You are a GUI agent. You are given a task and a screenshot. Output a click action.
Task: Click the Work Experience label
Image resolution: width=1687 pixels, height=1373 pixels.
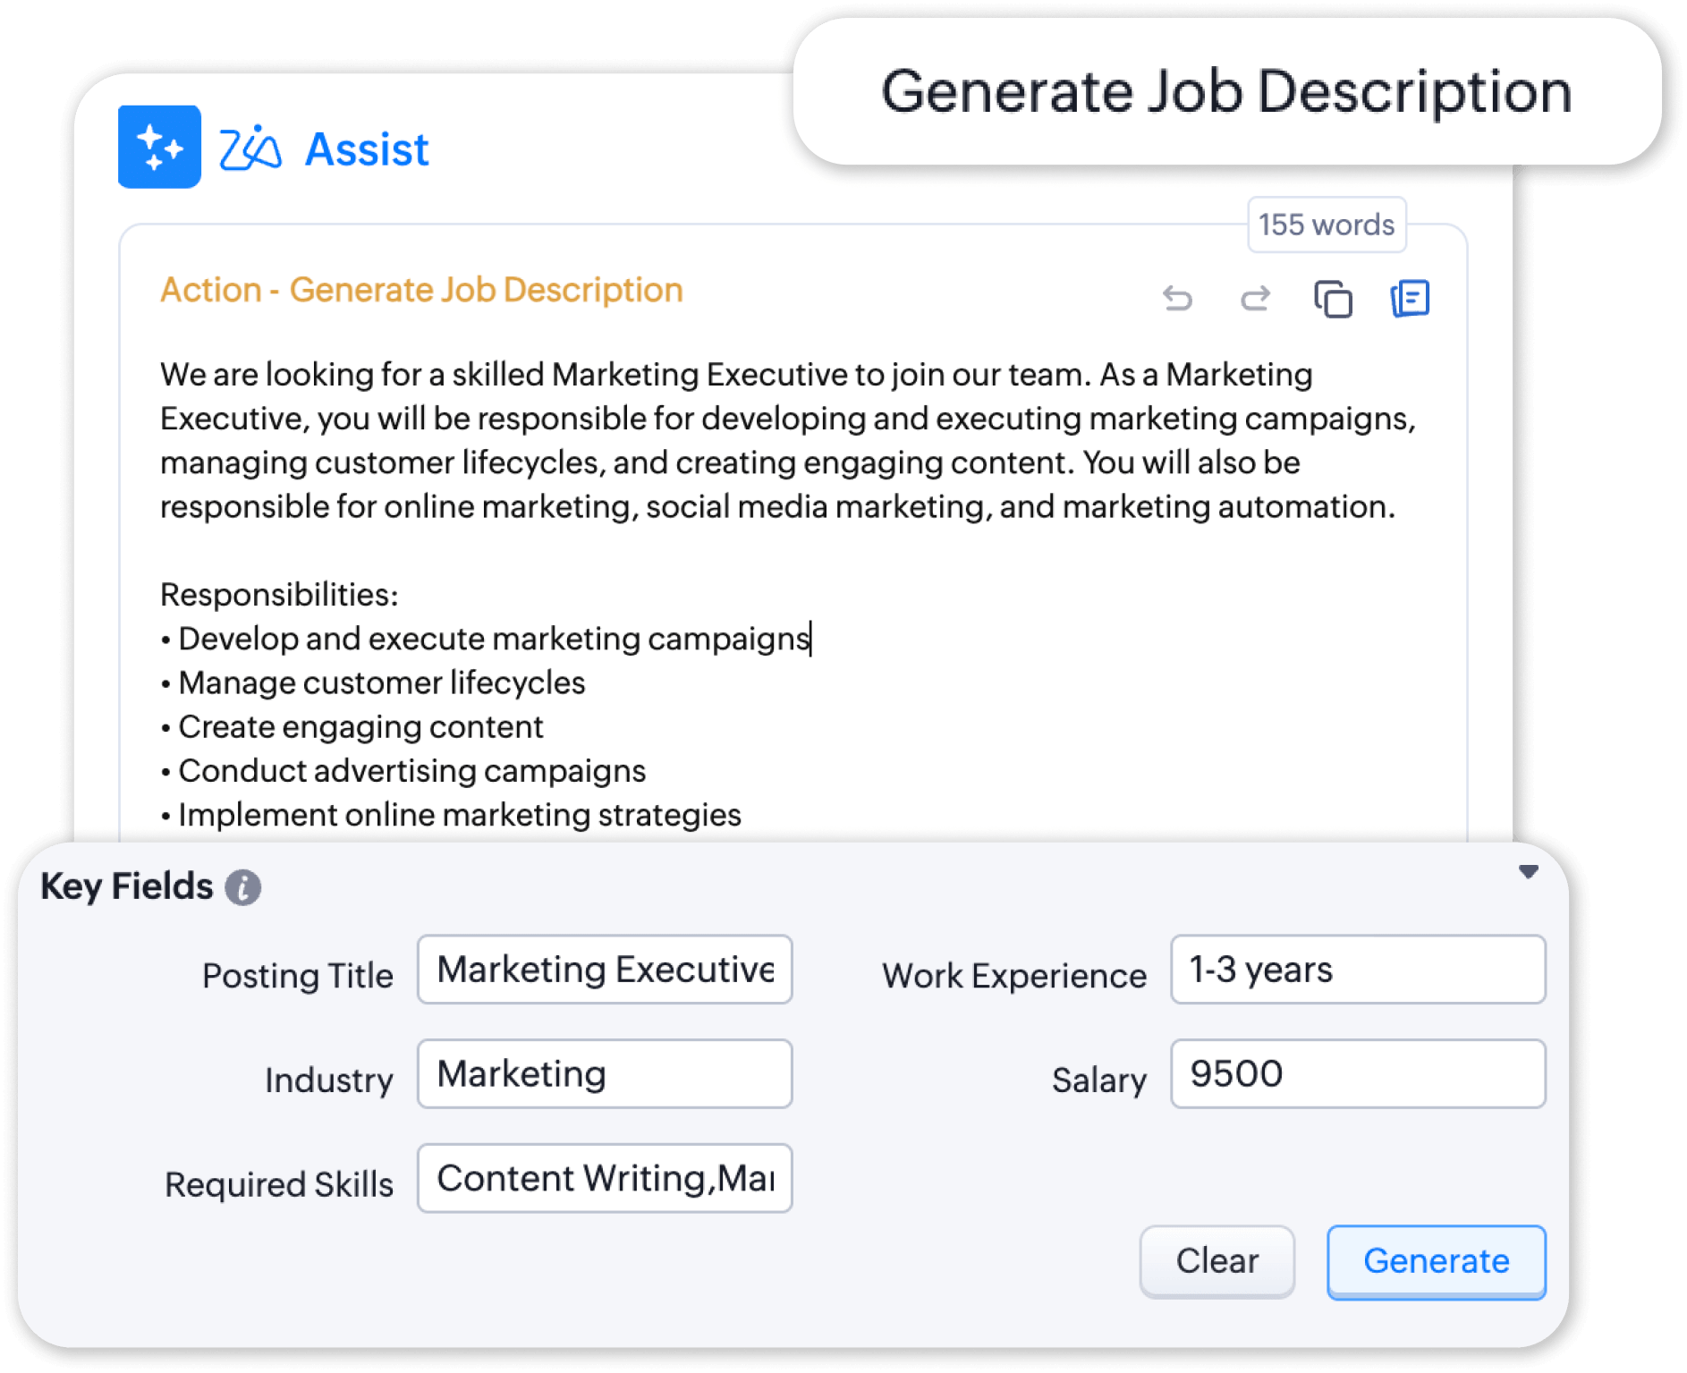coord(1014,975)
